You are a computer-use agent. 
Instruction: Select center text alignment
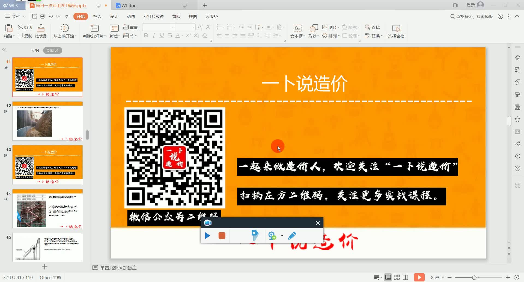pyautogui.click(x=227, y=35)
